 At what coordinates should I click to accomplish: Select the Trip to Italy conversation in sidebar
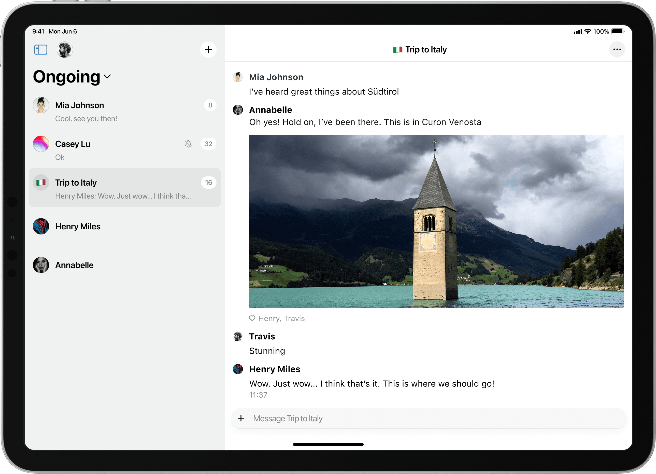125,188
